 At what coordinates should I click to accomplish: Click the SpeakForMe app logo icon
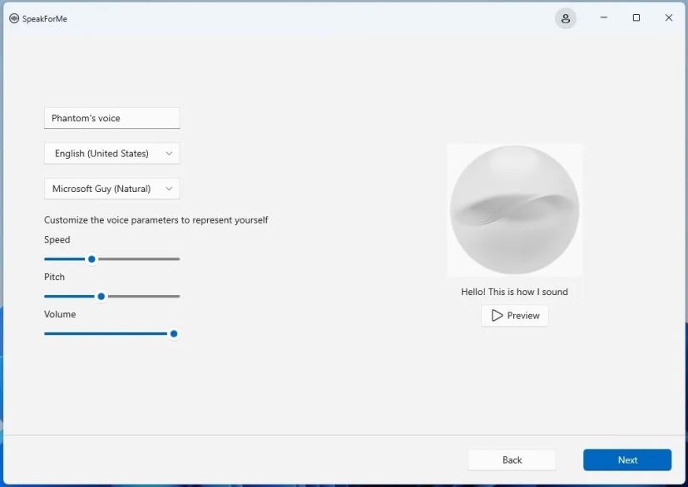click(x=14, y=18)
